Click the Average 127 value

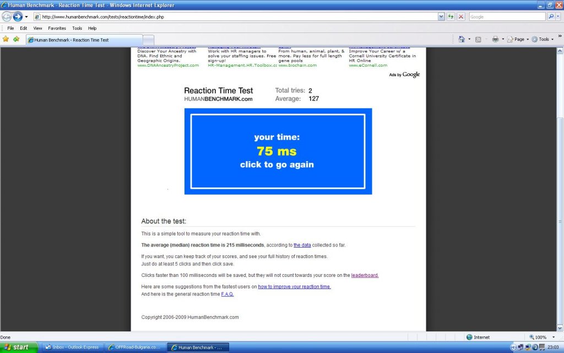click(313, 99)
